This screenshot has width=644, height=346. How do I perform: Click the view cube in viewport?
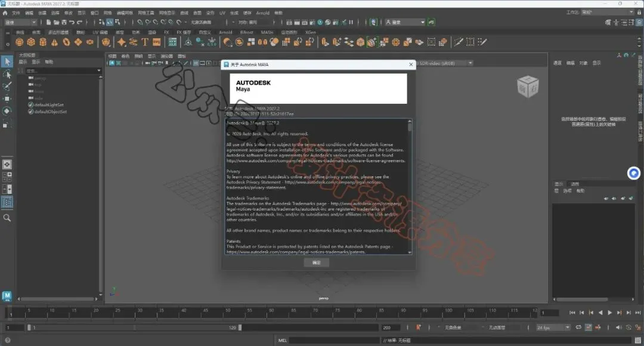coord(528,86)
